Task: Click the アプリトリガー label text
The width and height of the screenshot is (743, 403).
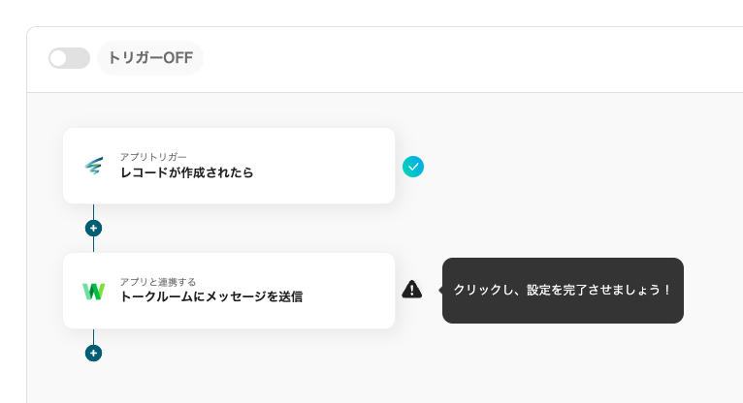Action: (153, 156)
